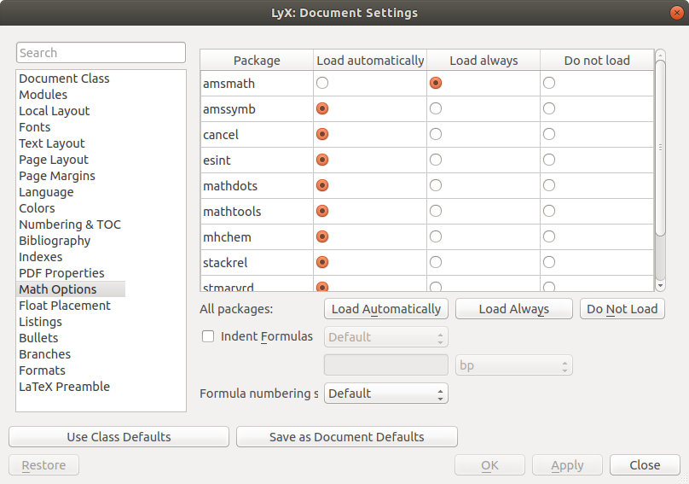
Task: Choose Load always for mhchem
Action: (x=436, y=236)
